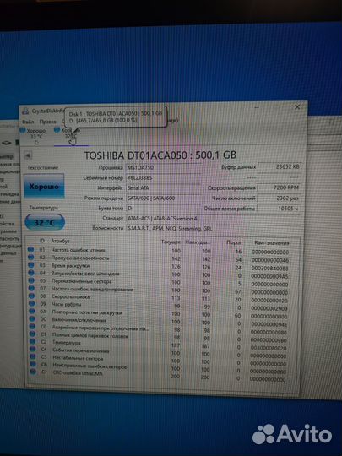Open the Файл menu
Viewport: 342px width, 456px height.
click(28, 122)
